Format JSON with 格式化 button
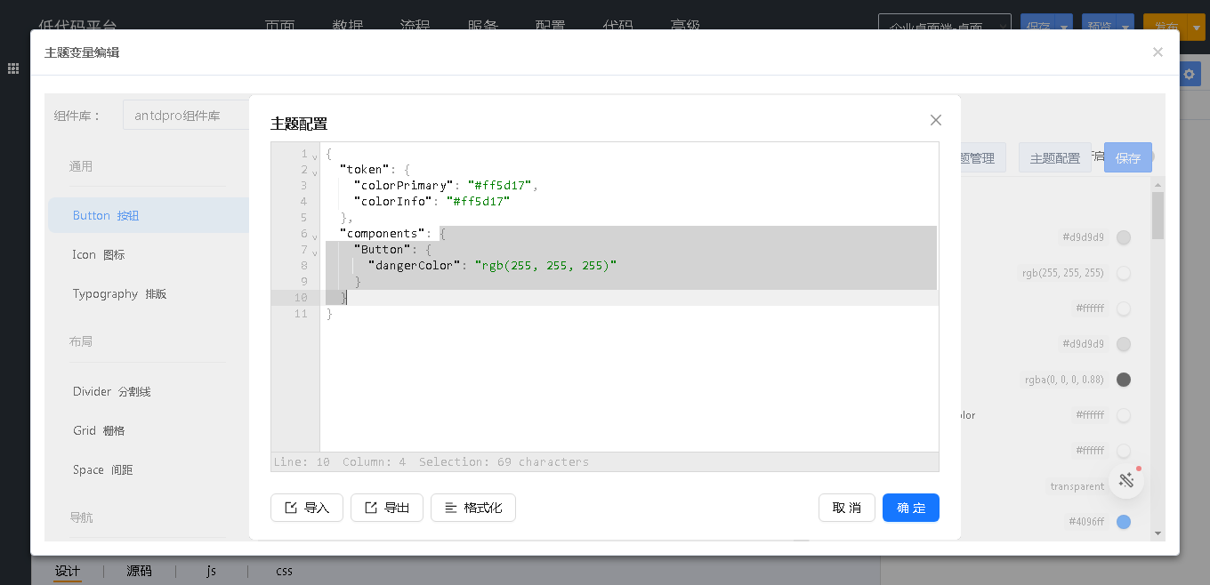 coord(472,508)
